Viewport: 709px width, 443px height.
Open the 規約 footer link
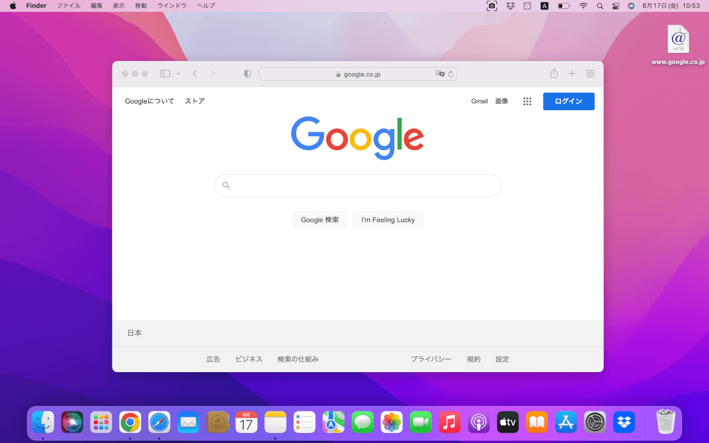coord(474,359)
